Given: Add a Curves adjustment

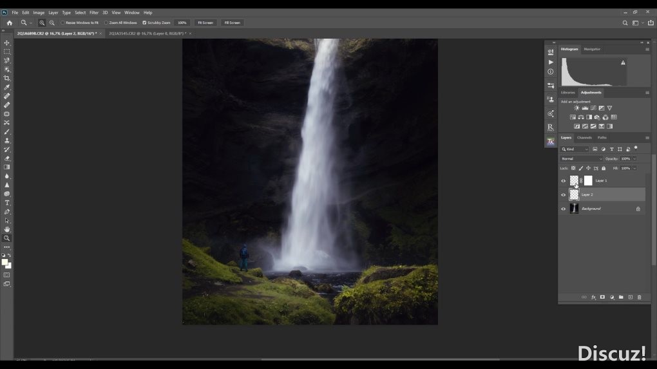Looking at the screenshot, I should 593,108.
